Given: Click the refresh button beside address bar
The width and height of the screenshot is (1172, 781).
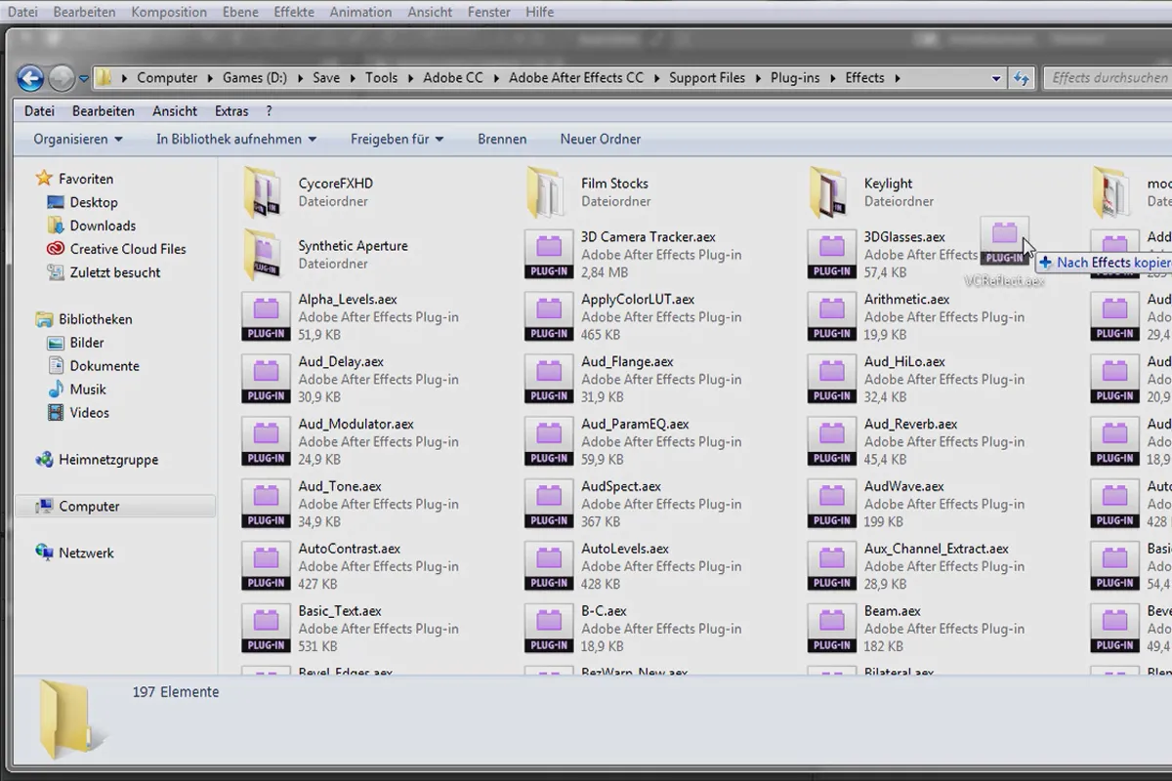Looking at the screenshot, I should [x=1022, y=78].
